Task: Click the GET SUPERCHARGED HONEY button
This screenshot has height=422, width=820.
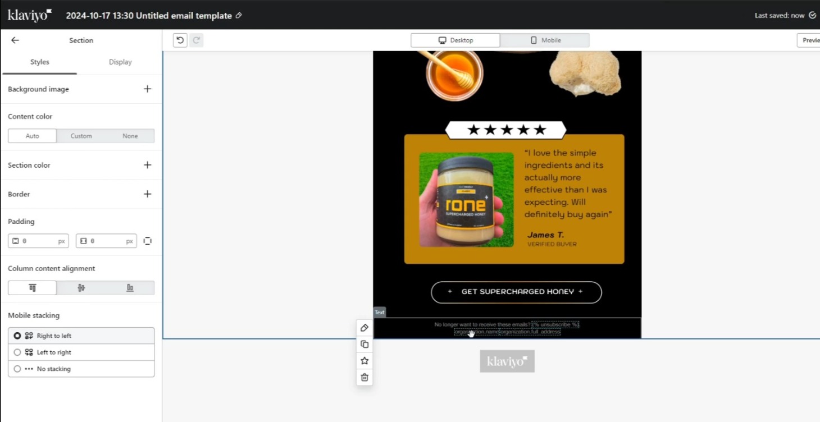Action: click(516, 292)
